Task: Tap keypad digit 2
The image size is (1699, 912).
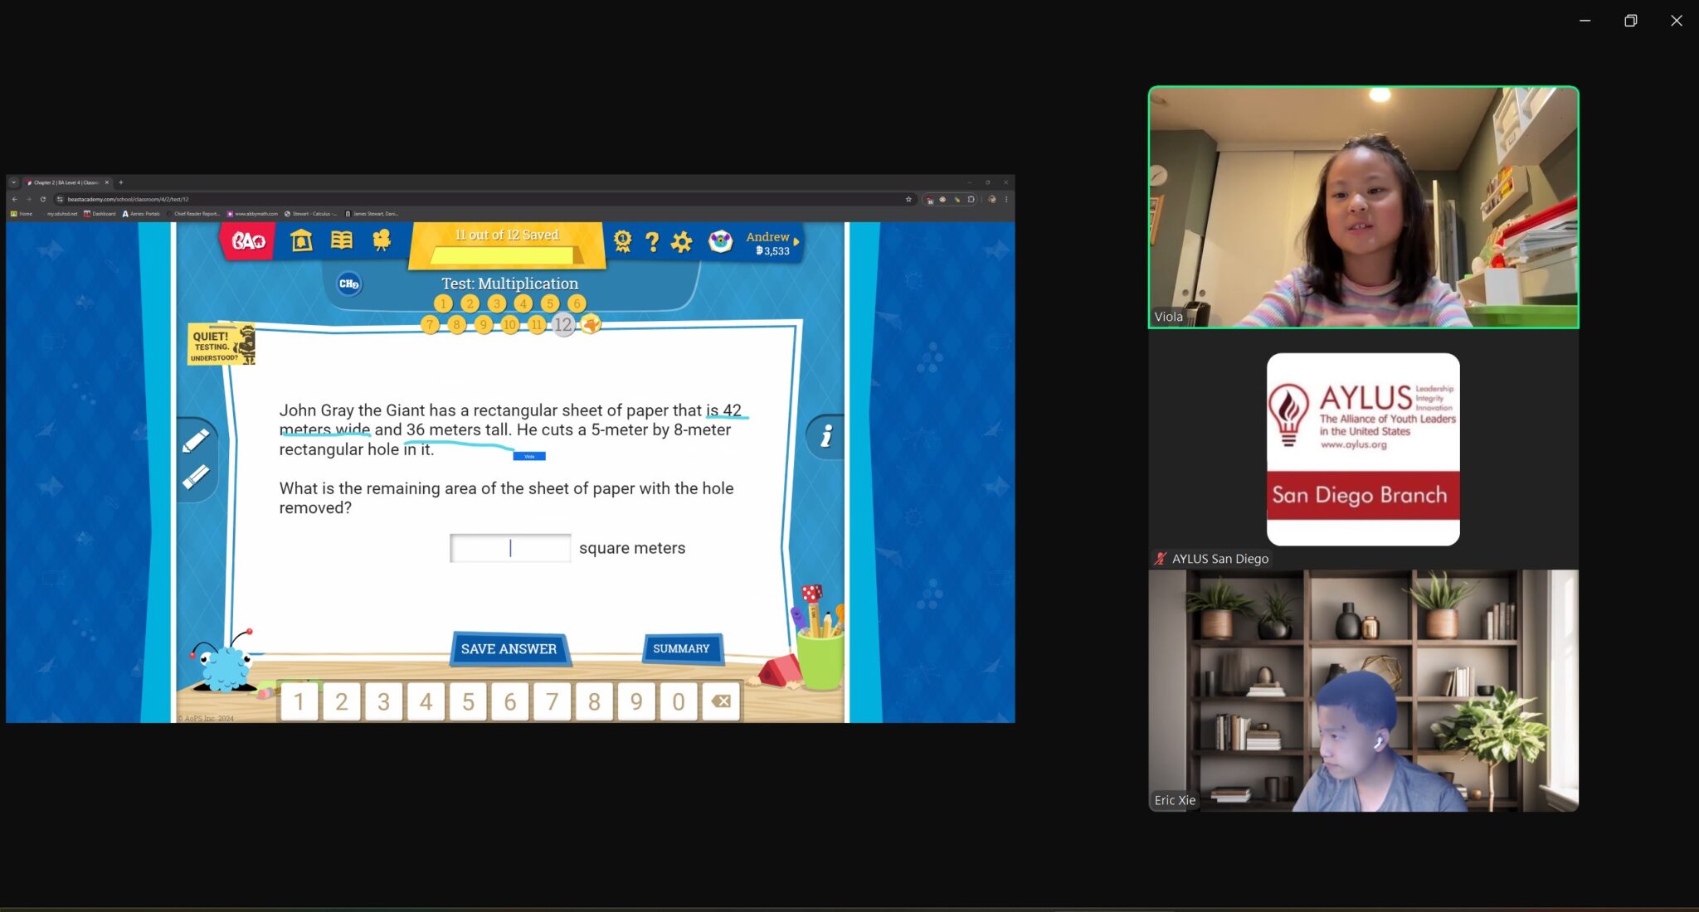Action: (341, 702)
